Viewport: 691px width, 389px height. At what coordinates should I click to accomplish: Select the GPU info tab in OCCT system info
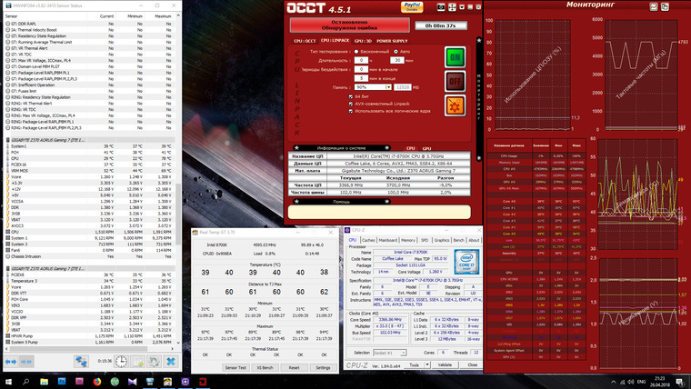(426, 148)
